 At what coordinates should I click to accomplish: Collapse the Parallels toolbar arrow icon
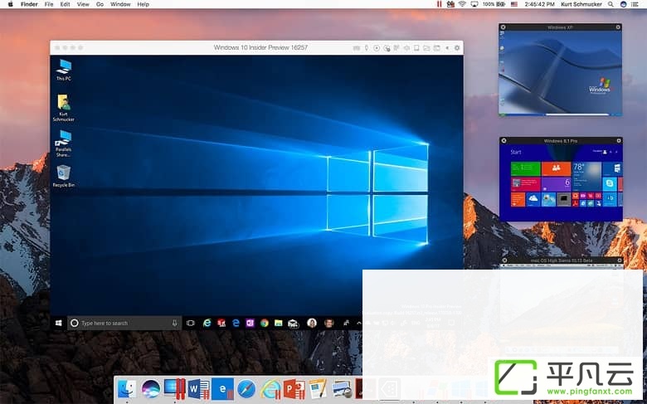click(447, 48)
